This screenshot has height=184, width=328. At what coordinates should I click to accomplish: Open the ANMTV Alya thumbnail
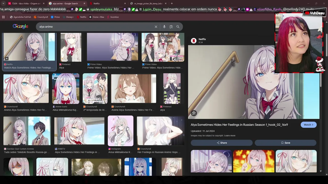pyautogui.click(x=79, y=131)
